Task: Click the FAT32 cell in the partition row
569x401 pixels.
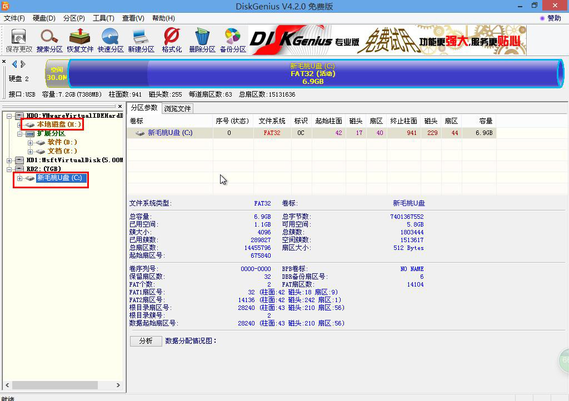Action: (x=272, y=133)
